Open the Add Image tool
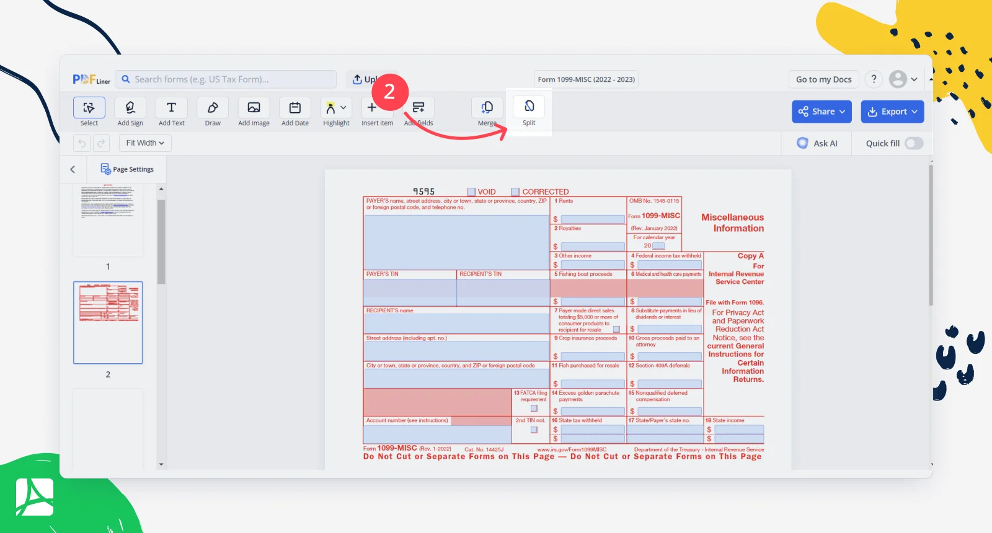This screenshot has width=992, height=533. (x=254, y=112)
